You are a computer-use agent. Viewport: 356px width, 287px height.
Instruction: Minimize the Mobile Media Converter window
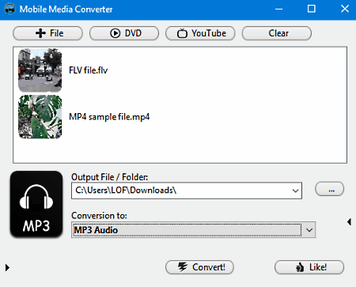[278, 9]
